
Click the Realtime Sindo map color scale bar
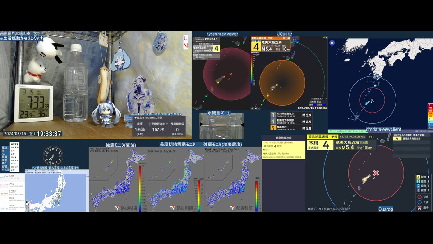257,195
